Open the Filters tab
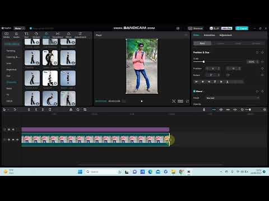 click(x=68, y=35)
